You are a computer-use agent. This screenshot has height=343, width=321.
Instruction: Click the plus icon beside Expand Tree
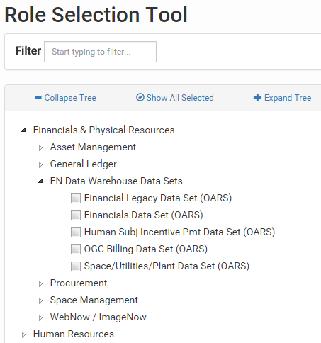257,98
